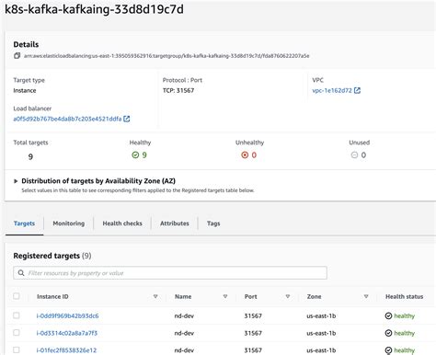Focus the Filter resources search field

pos(170,273)
